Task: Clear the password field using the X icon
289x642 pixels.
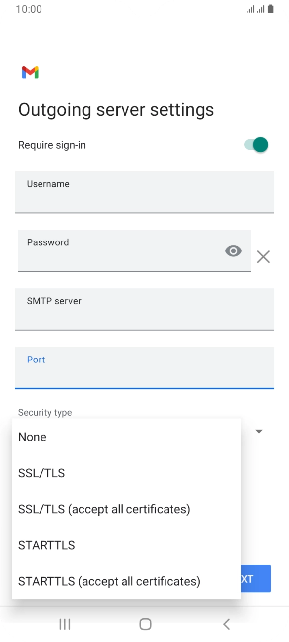Action: coord(263,257)
